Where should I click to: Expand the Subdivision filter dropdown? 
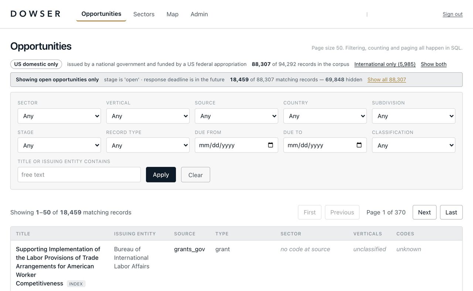click(414, 116)
